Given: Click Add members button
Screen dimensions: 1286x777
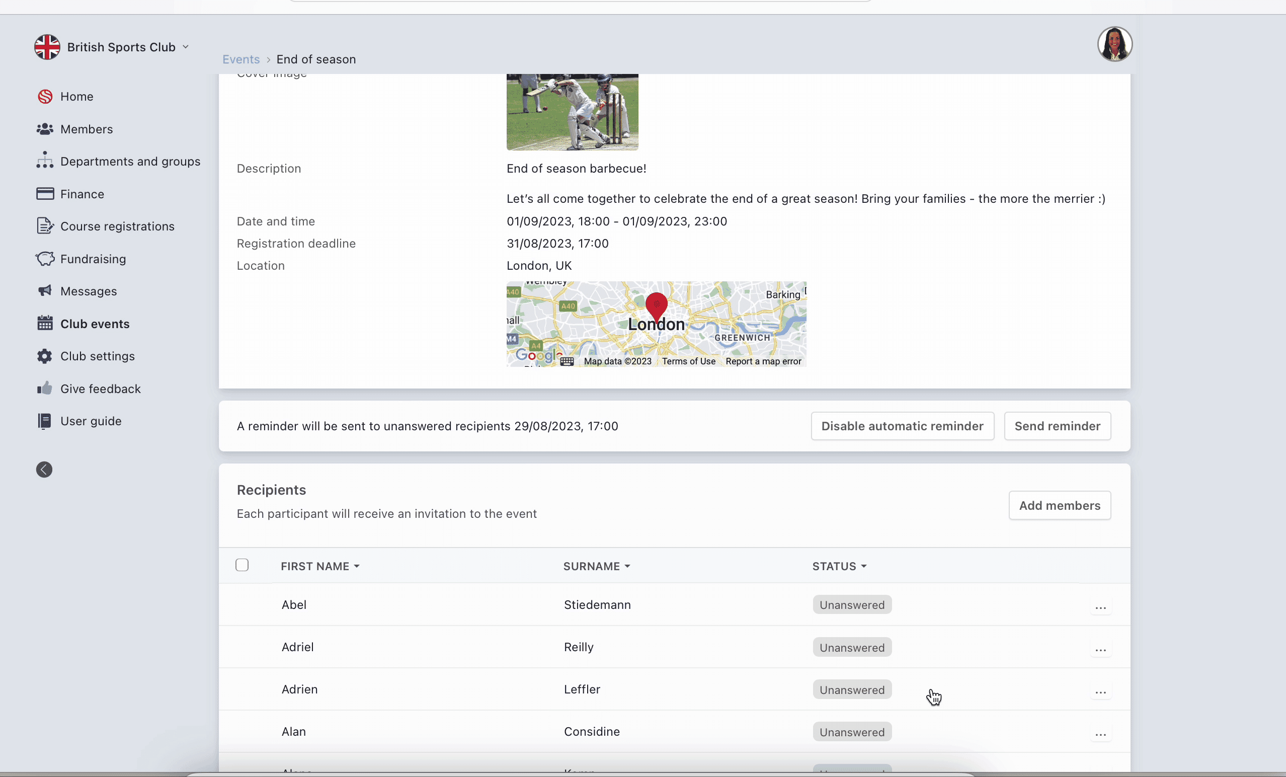Looking at the screenshot, I should [x=1059, y=505].
